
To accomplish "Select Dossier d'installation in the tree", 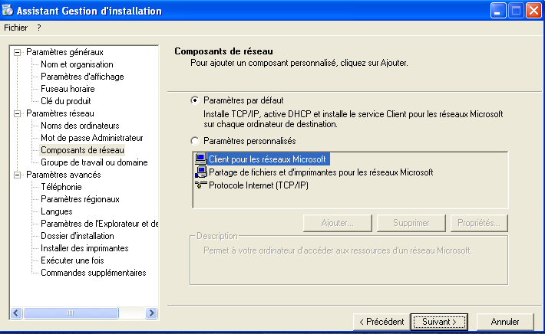I will (x=78, y=236).
